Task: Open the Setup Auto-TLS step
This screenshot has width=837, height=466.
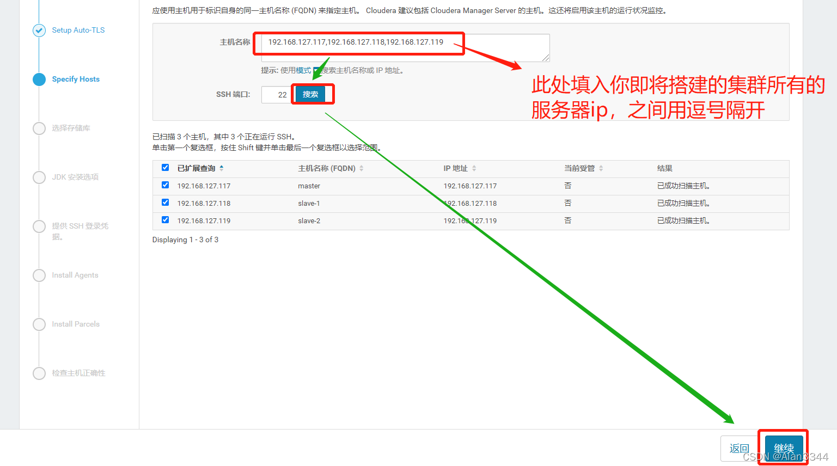Action: (x=78, y=30)
